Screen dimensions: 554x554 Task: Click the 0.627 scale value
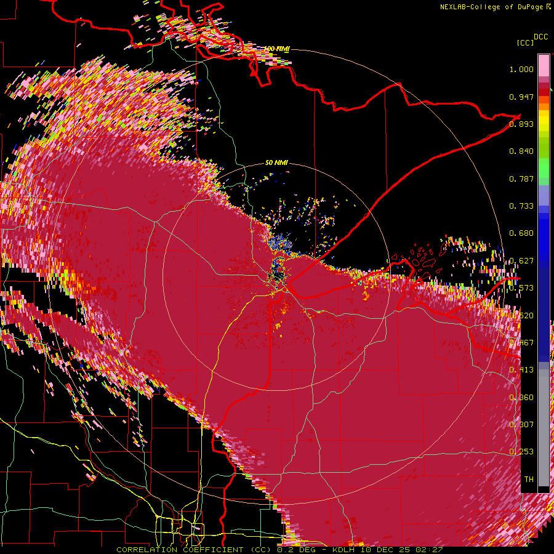click(x=521, y=261)
